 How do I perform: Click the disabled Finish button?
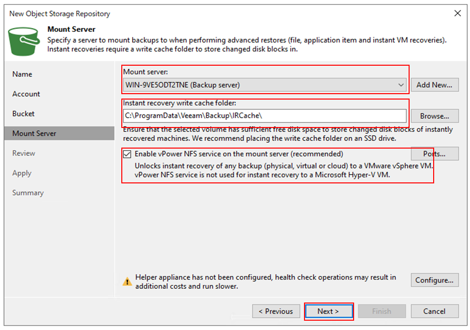(x=382, y=311)
